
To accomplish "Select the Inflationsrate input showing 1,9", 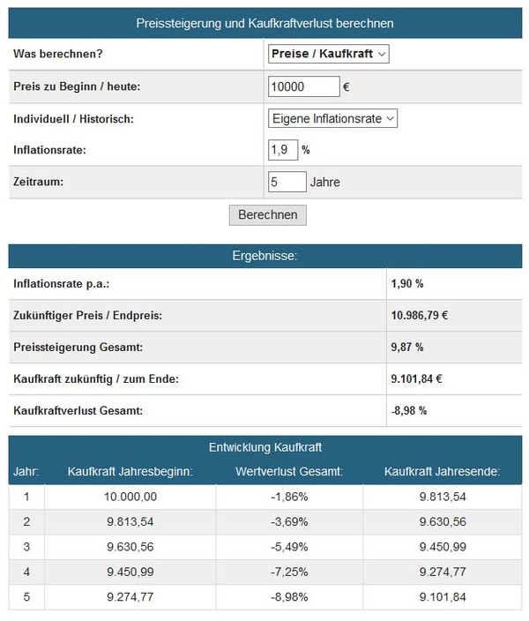I will (283, 150).
